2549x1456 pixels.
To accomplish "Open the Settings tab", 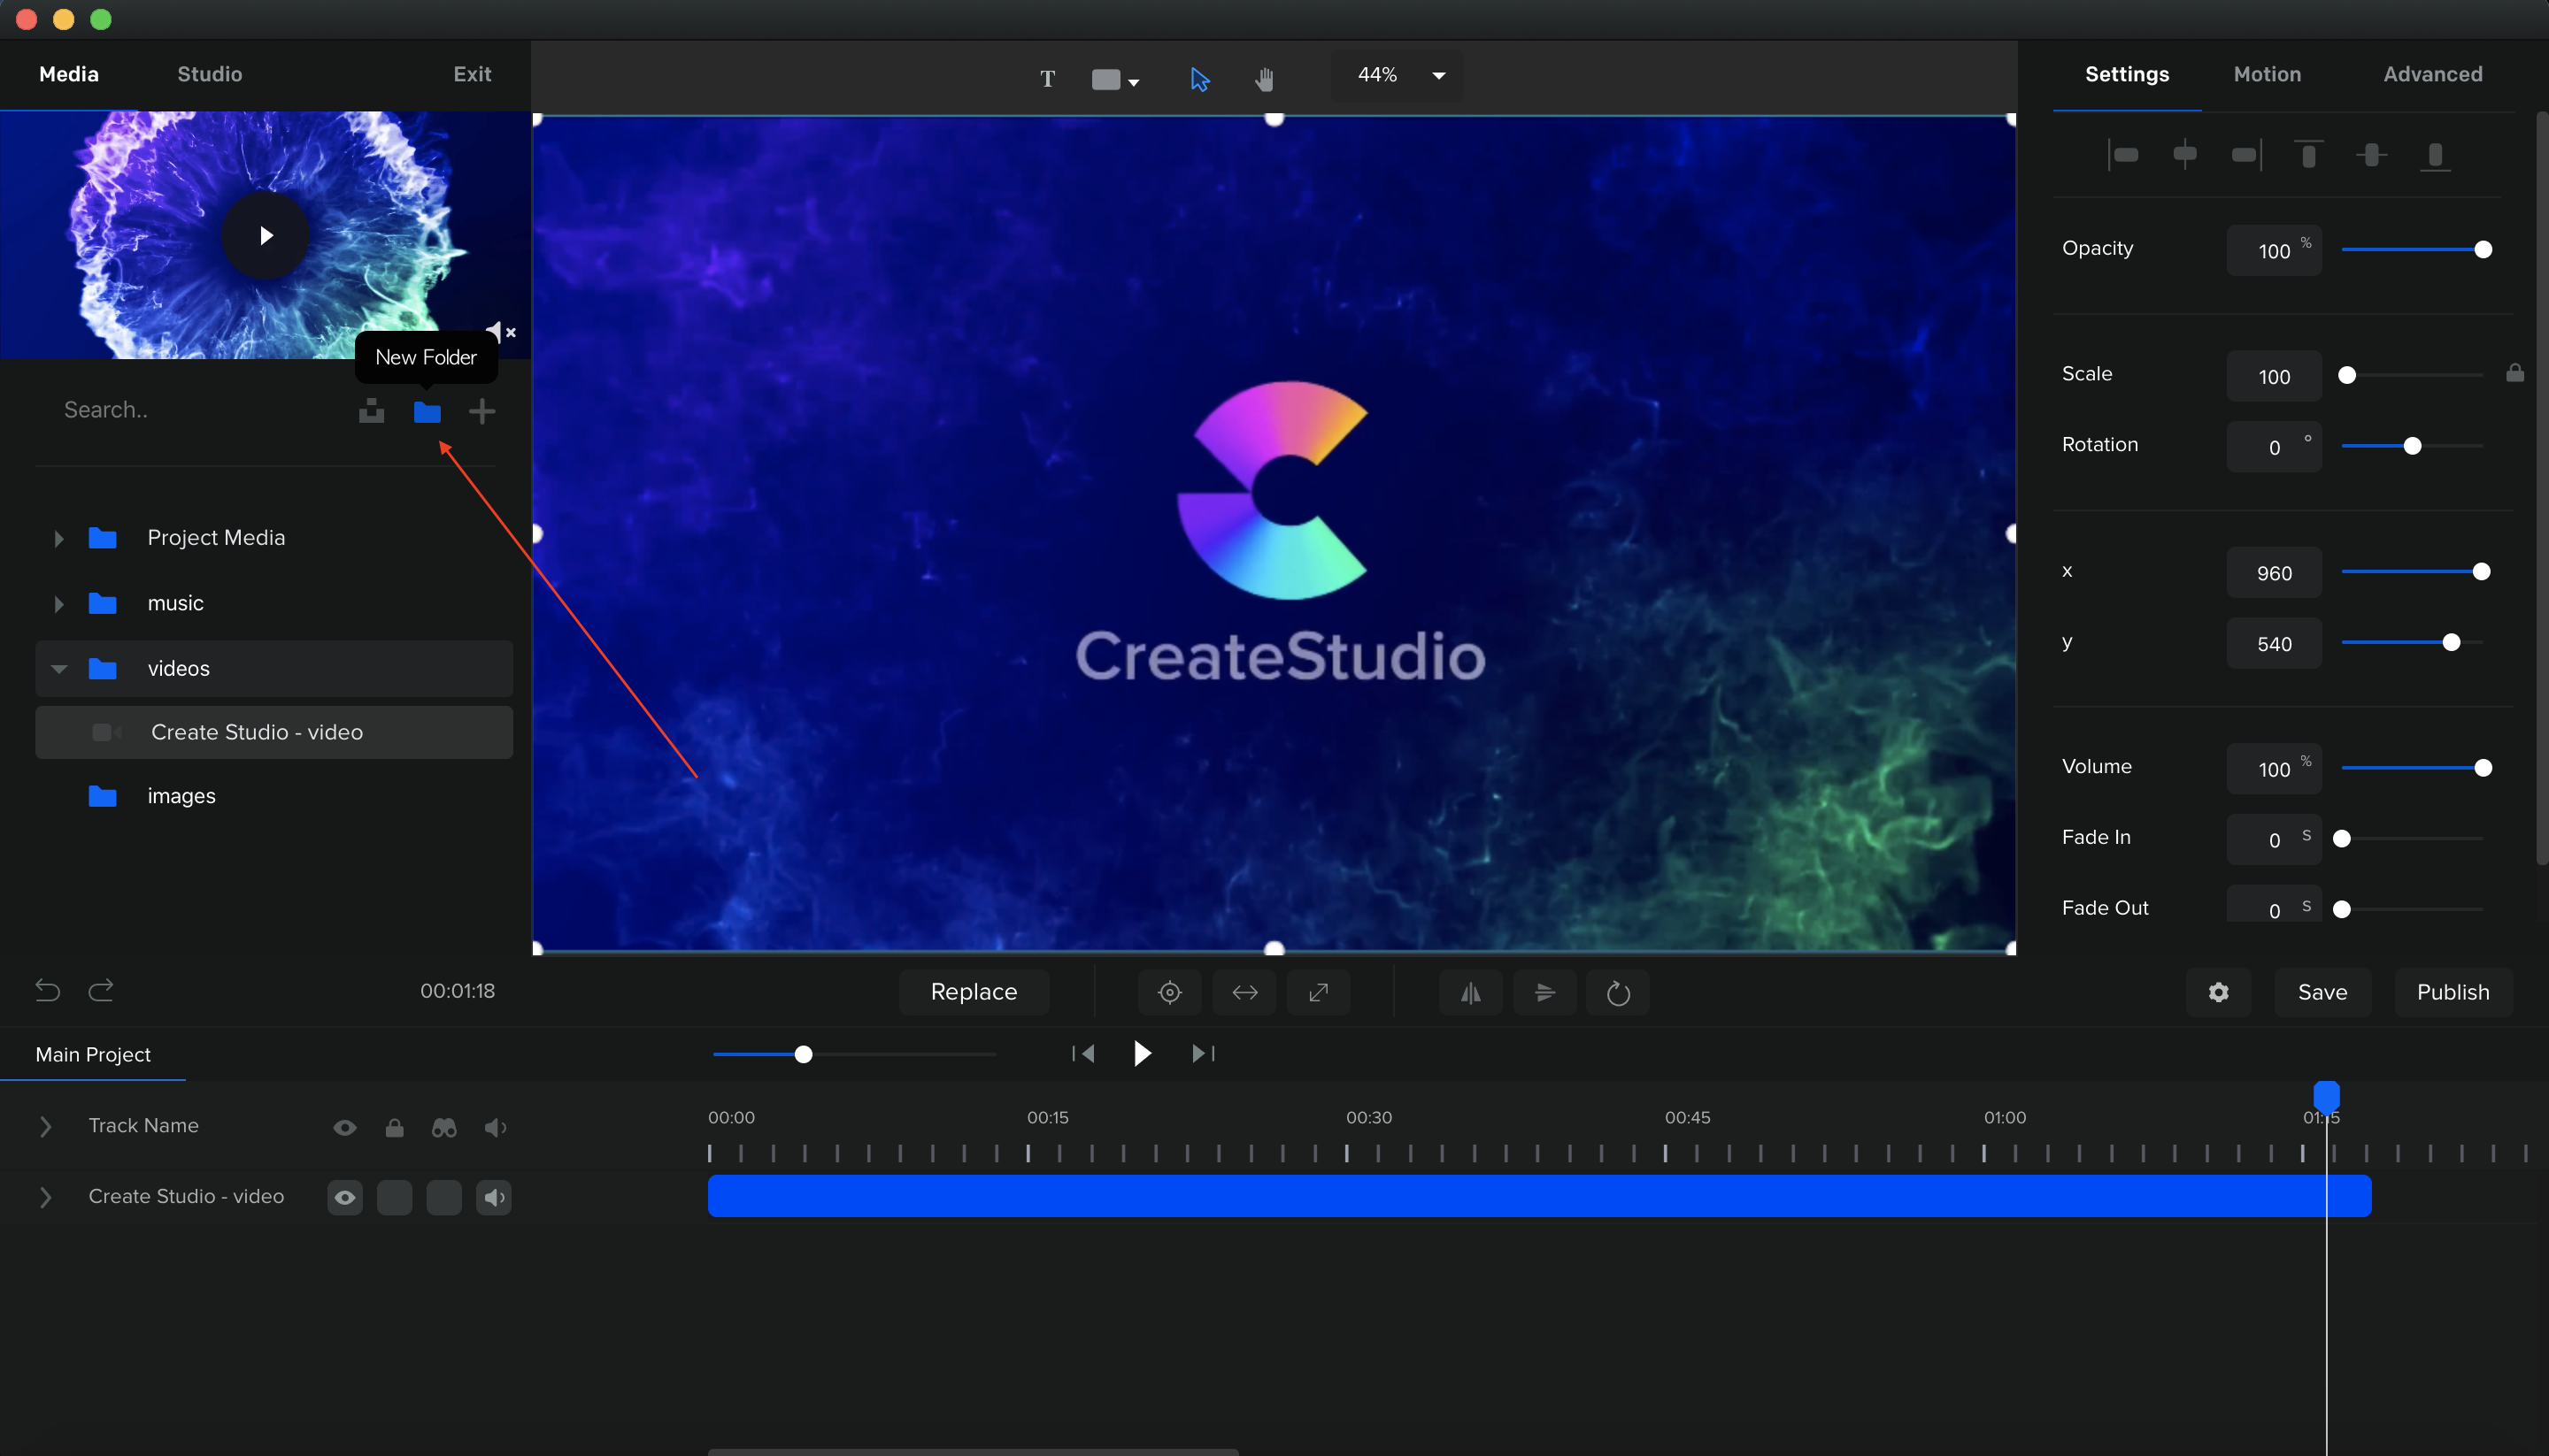I will [2127, 74].
